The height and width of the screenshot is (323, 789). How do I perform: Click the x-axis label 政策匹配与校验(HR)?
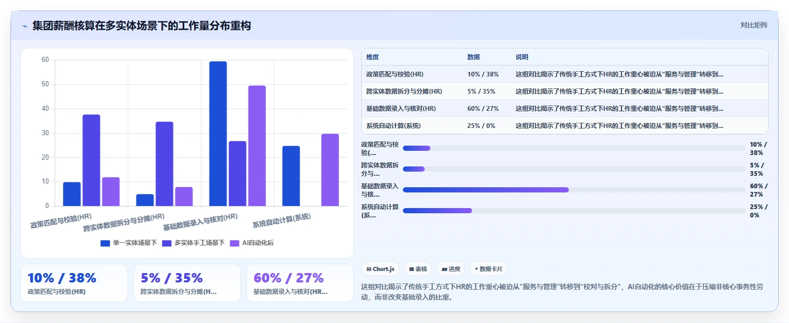point(61,221)
